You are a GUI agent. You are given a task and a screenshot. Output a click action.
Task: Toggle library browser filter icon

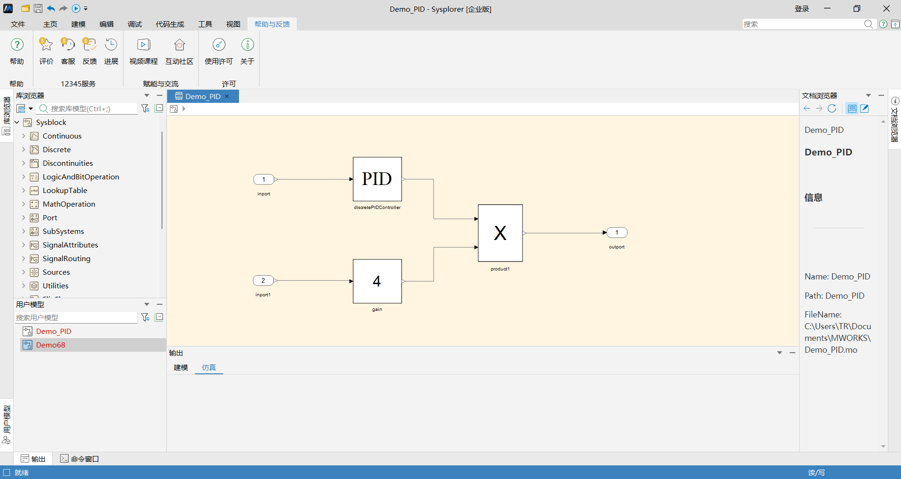(x=146, y=108)
